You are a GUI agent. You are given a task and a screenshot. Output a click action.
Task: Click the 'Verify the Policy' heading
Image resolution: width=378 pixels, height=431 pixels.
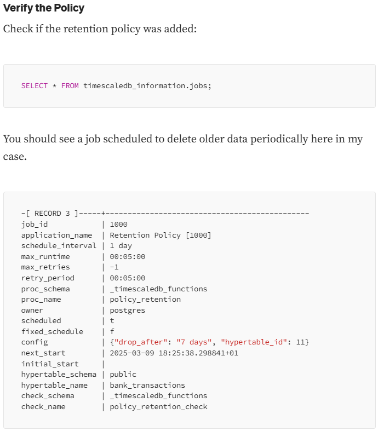pos(44,8)
